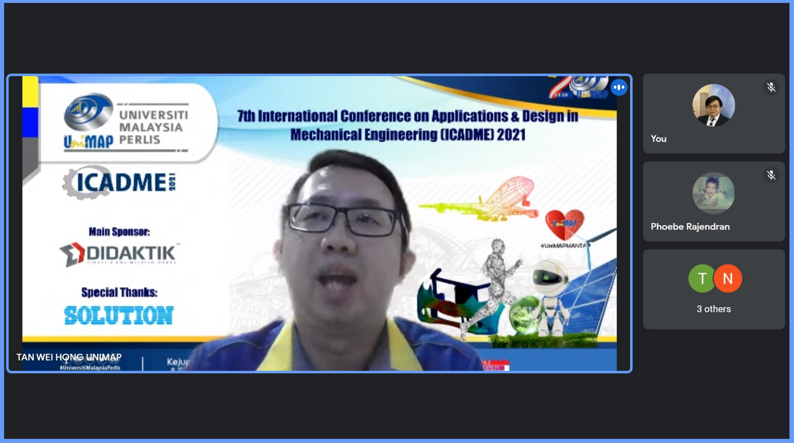This screenshot has height=443, width=794.
Task: Click the TAN WEI HONG UNIMAP name label
Action: 69,357
